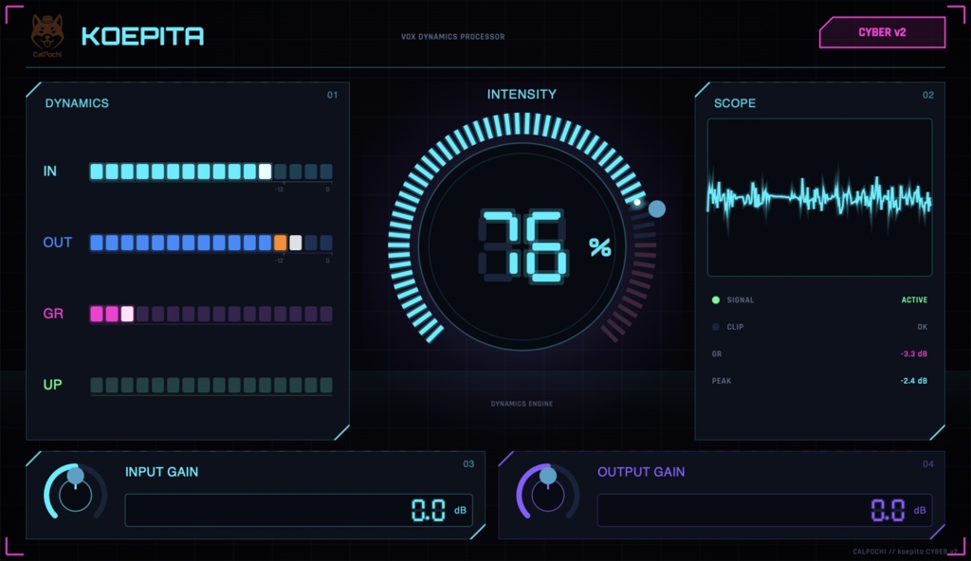Click the KOEPITA title text
The height and width of the screenshot is (561, 971).
[x=142, y=36]
